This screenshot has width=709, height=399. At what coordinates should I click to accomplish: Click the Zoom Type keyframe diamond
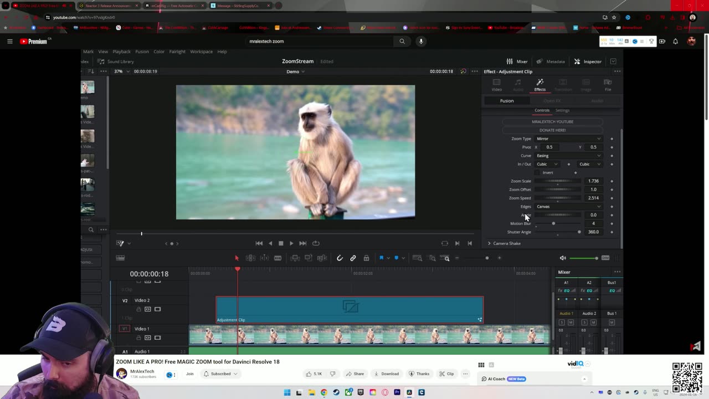(612, 139)
